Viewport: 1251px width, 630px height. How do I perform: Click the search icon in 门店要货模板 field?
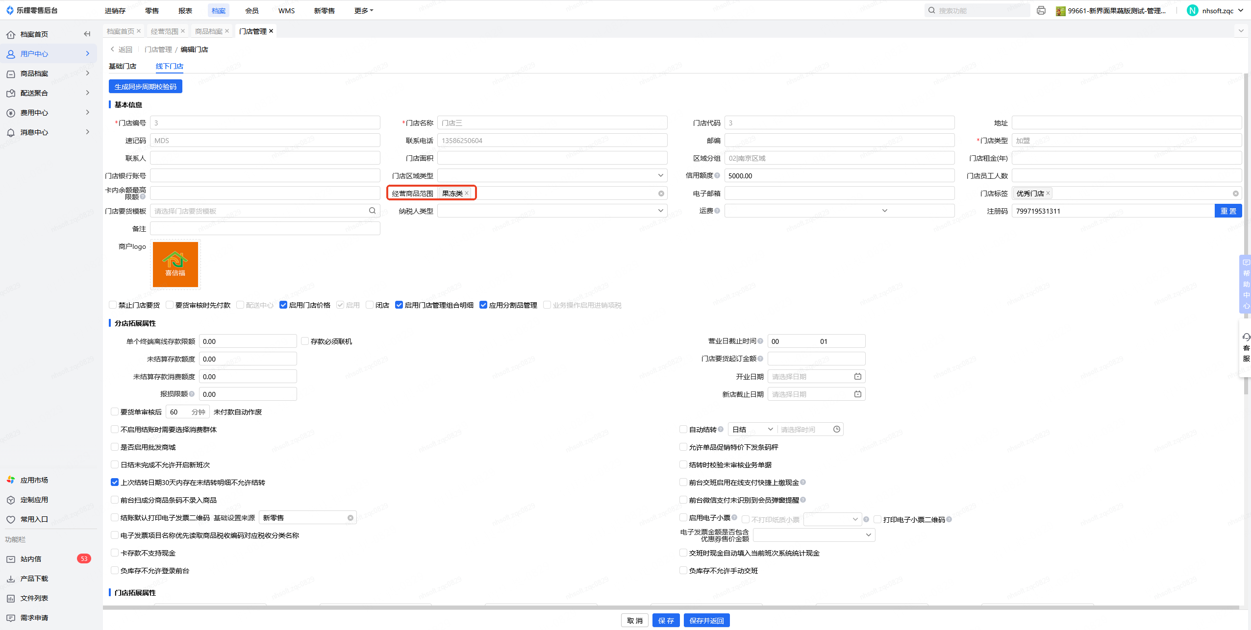(372, 211)
